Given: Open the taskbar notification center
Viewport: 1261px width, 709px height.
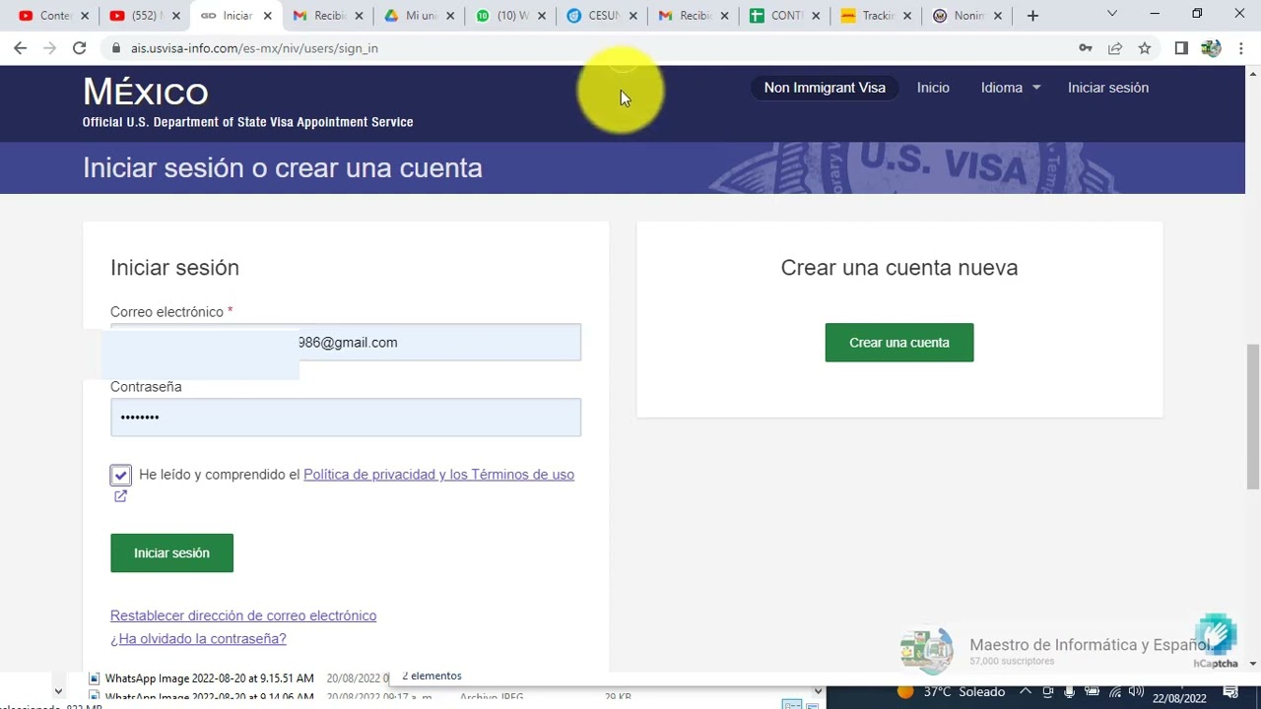Looking at the screenshot, I should click(1229, 692).
